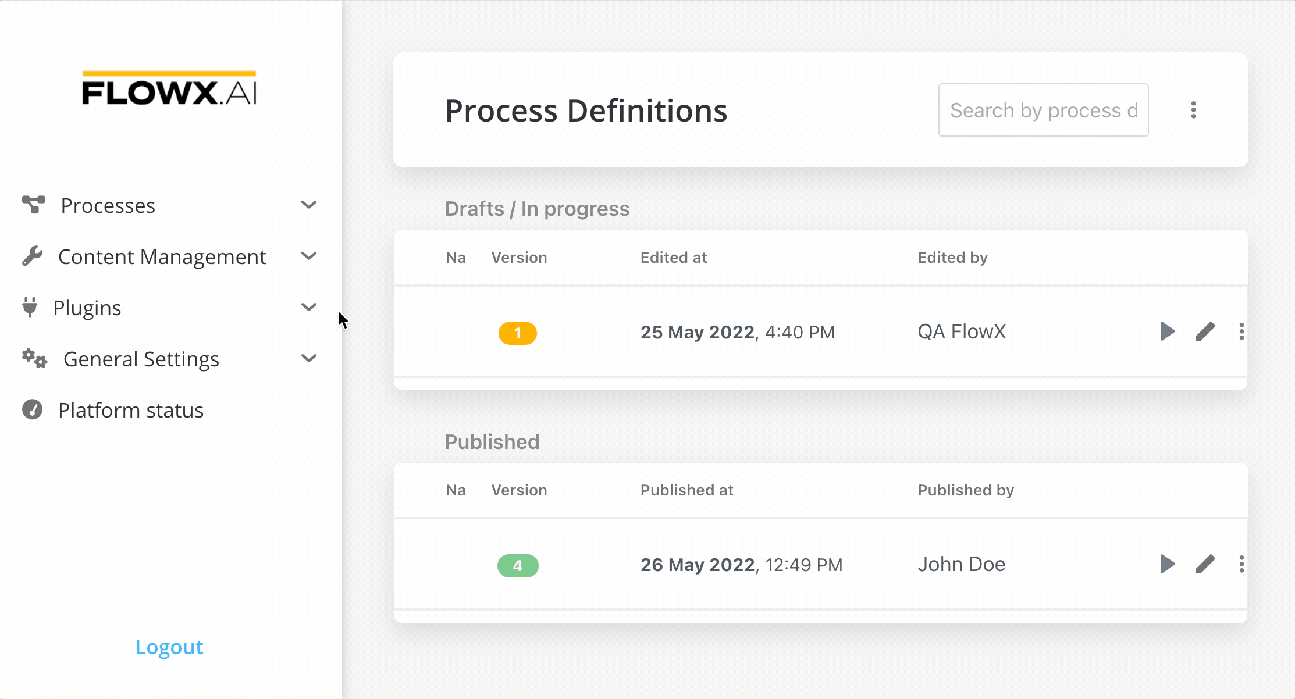Open the three-dot menu on the draft row
This screenshot has width=1295, height=699.
click(1241, 331)
